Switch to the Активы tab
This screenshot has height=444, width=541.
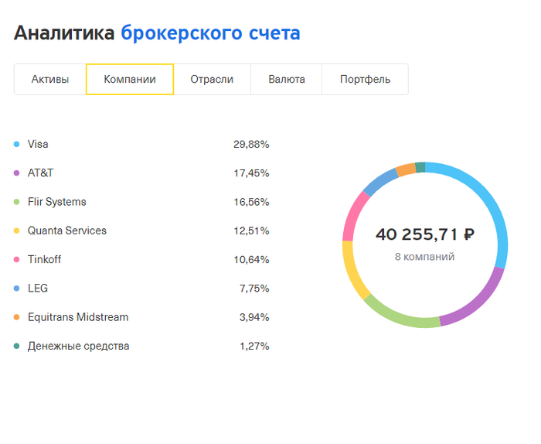50,79
